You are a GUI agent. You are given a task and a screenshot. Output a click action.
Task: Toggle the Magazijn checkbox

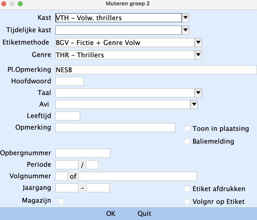pyautogui.click(x=61, y=201)
